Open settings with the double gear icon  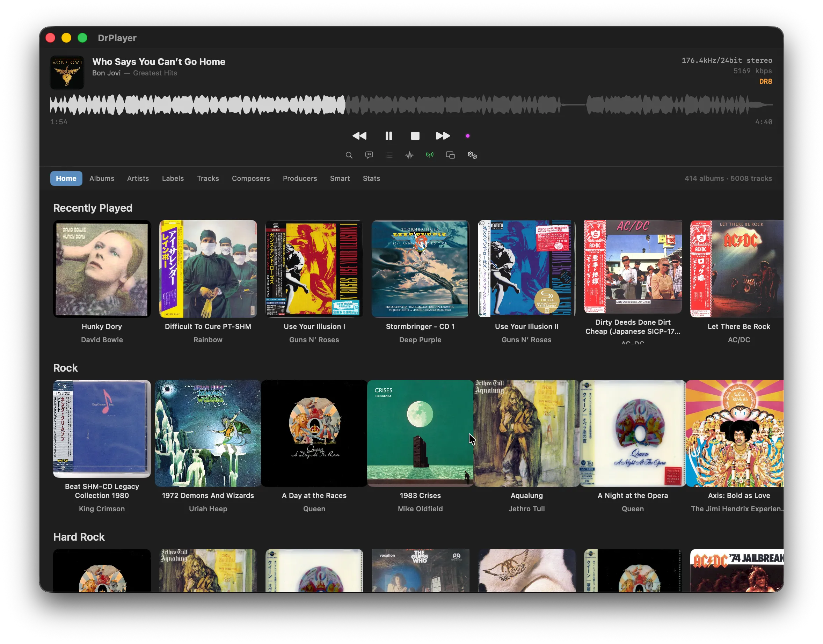click(x=472, y=155)
